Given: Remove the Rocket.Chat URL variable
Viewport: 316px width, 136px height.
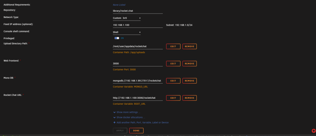Looking at the screenshot, I should tap(189, 98).
